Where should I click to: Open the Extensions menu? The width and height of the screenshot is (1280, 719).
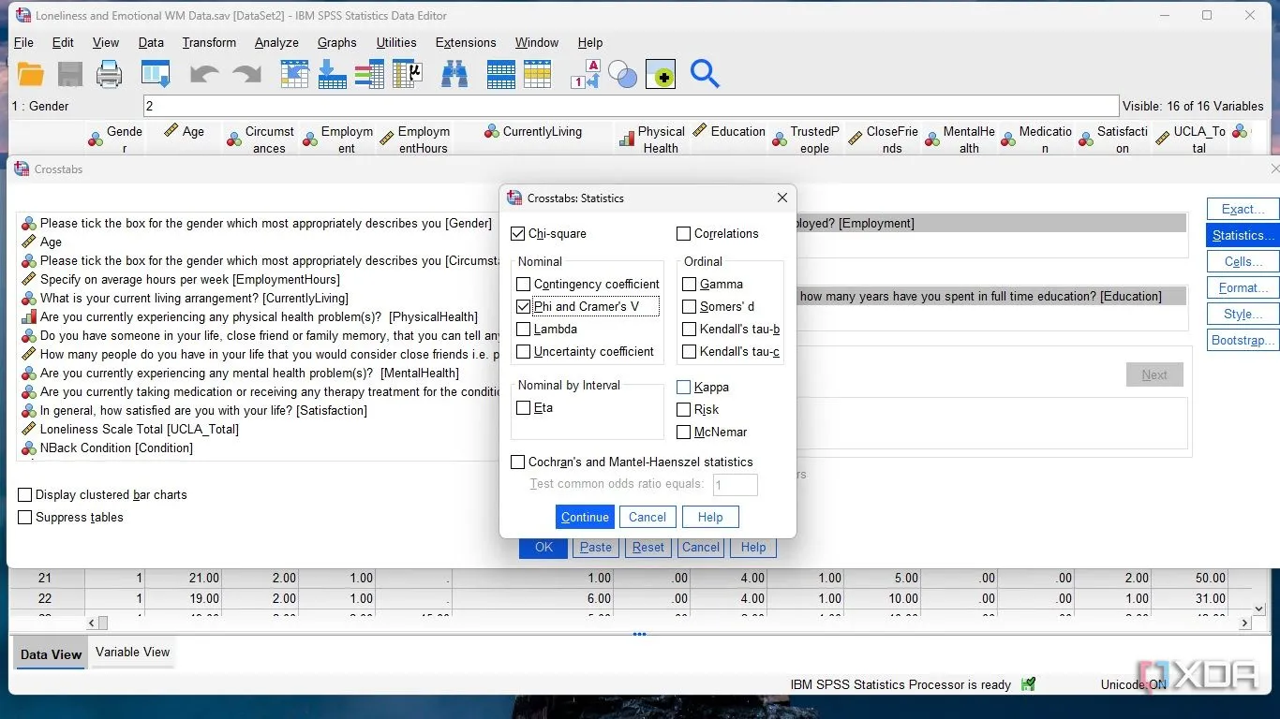click(466, 42)
